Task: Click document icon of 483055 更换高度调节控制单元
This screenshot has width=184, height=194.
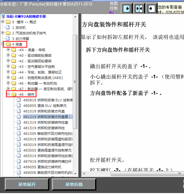Action: click(19, 150)
